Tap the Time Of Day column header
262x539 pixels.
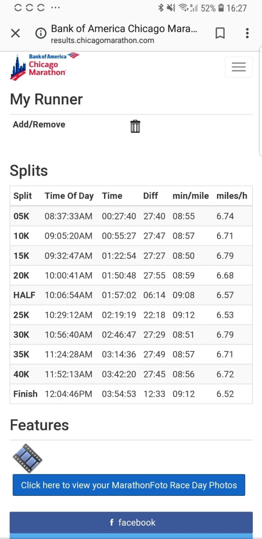pyautogui.click(x=69, y=196)
